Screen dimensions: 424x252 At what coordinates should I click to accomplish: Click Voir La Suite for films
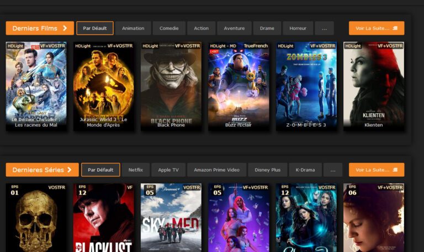click(377, 28)
